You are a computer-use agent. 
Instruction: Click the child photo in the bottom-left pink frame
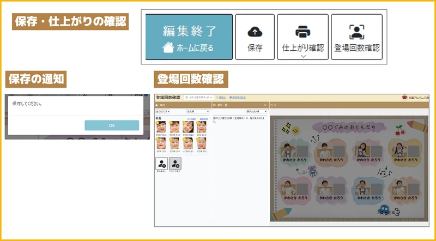(x=288, y=188)
